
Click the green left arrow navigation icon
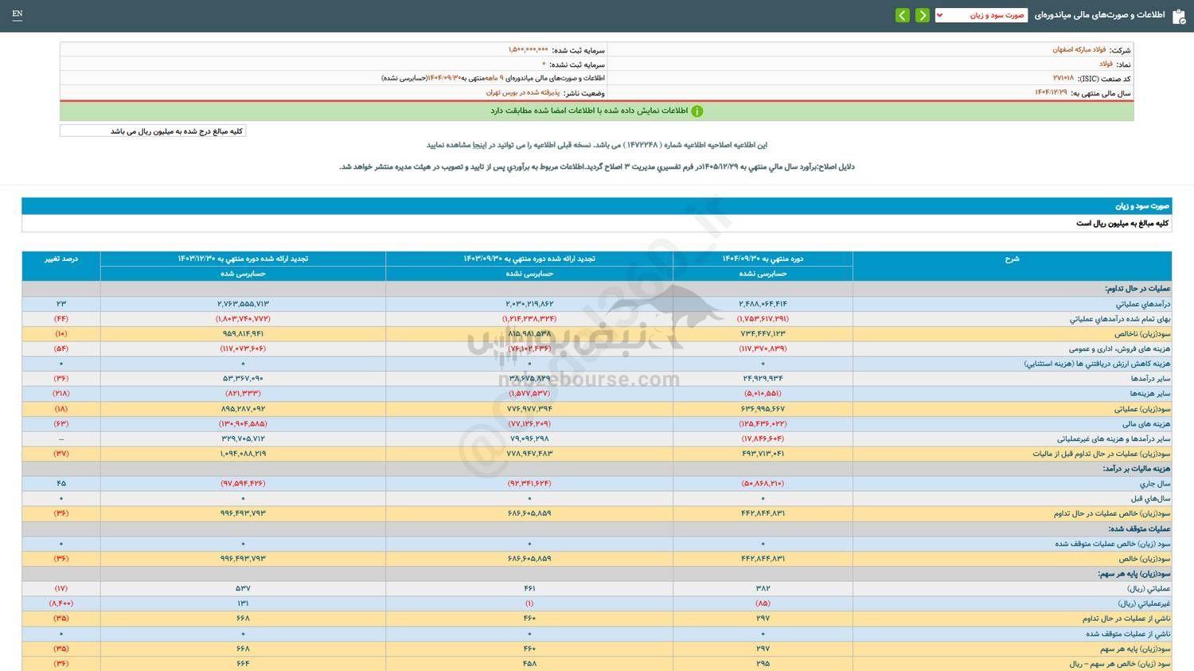click(x=902, y=14)
